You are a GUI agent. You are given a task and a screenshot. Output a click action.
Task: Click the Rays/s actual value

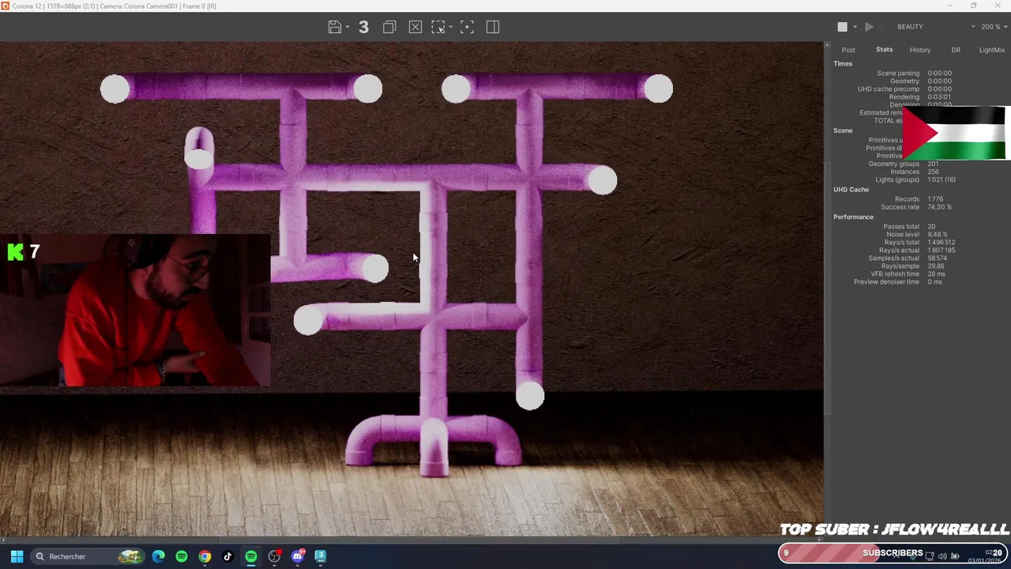(941, 251)
